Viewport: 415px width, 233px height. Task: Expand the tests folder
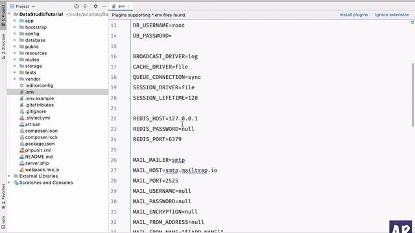[x=15, y=72]
